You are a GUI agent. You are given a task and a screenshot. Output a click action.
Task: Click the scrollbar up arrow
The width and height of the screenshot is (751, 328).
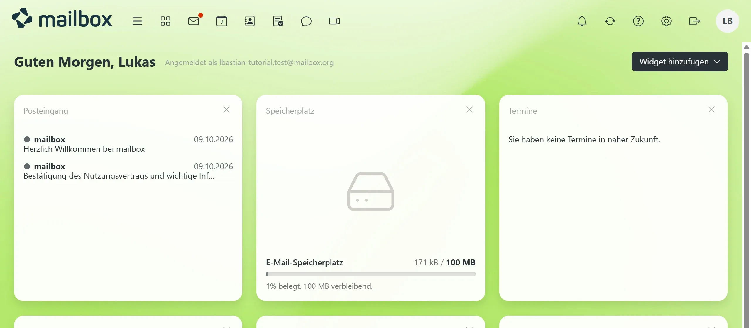coord(747,47)
